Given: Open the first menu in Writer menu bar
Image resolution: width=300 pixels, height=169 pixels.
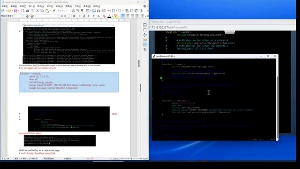Looking at the screenshot, I should [5, 6].
